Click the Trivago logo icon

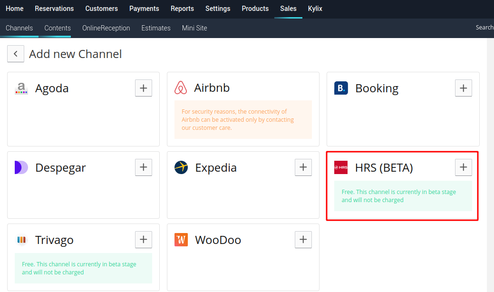pos(21,240)
